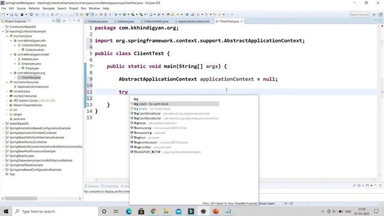The height and width of the screenshot is (216, 384).
Task: Open Microsoft Edge from the taskbar
Action: (x=128, y=211)
